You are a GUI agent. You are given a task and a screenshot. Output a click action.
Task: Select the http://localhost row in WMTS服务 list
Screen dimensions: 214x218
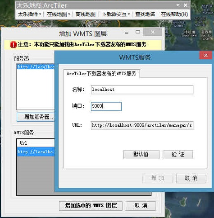tap(36, 152)
